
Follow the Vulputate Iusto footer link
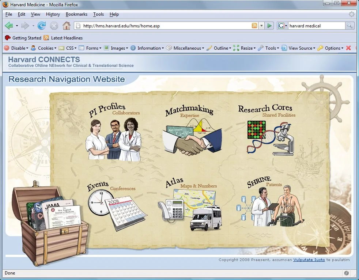[309, 260]
